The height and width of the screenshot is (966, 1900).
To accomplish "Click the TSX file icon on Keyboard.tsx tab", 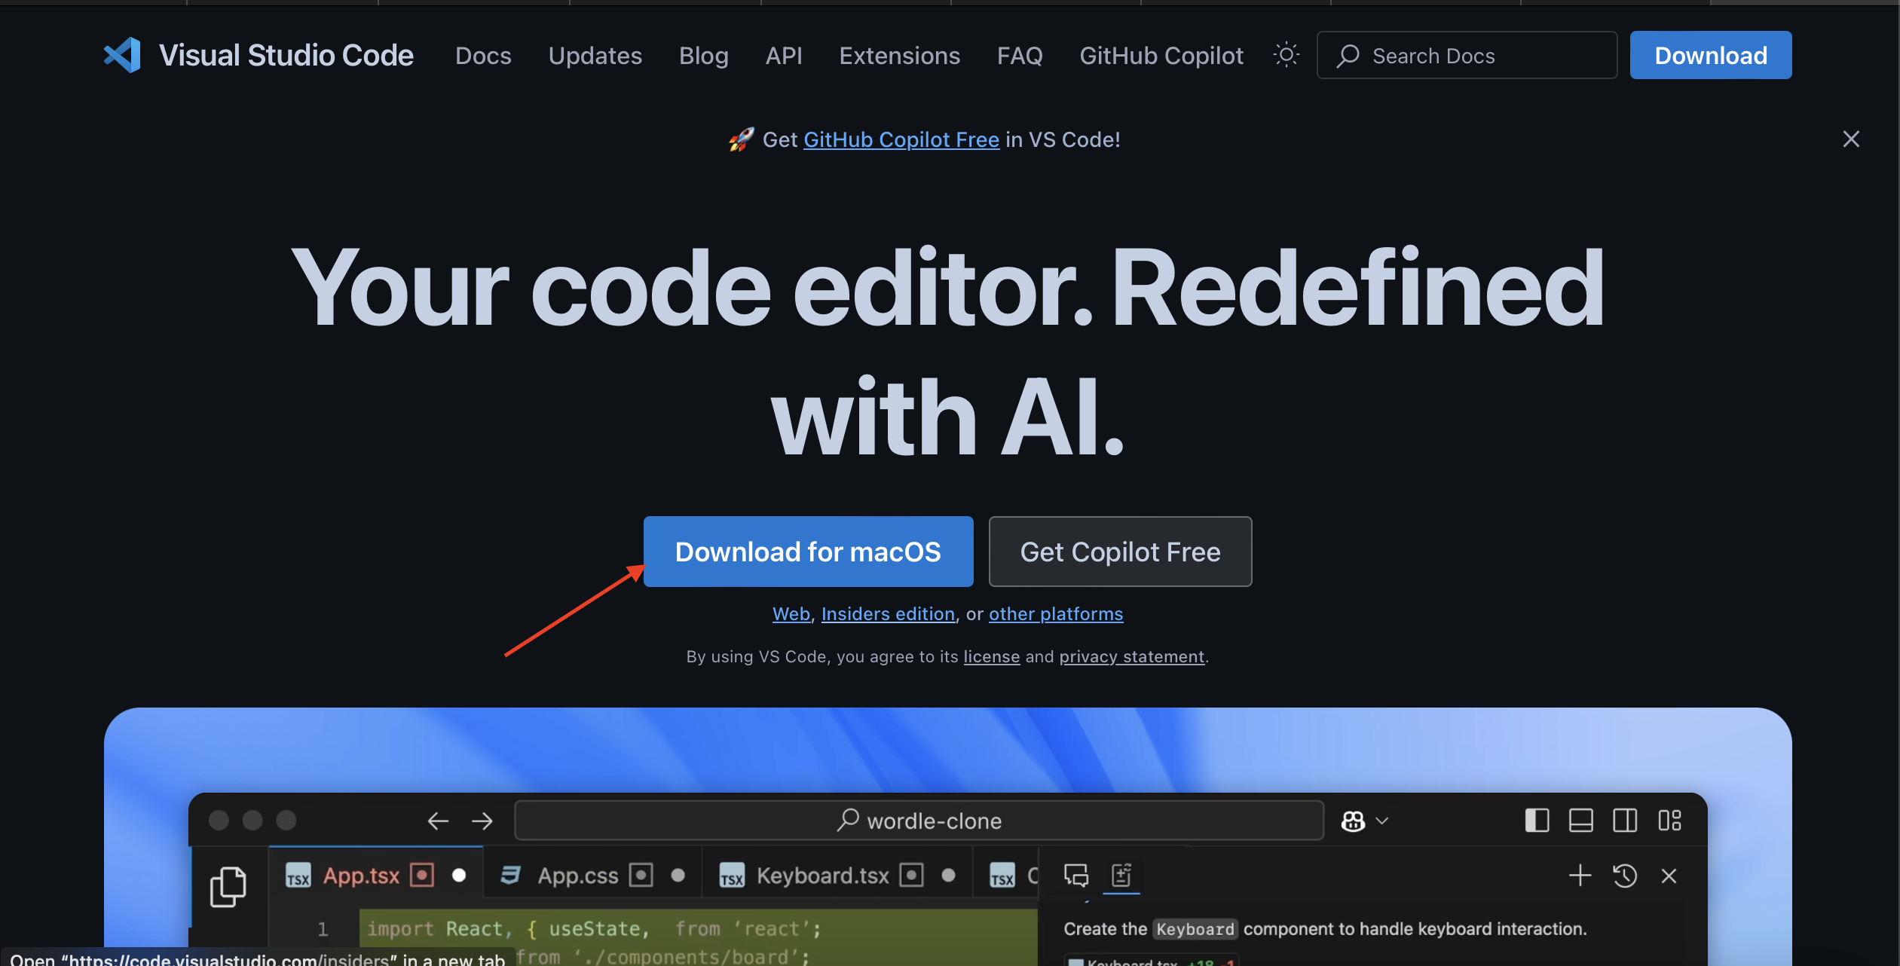I will (732, 876).
